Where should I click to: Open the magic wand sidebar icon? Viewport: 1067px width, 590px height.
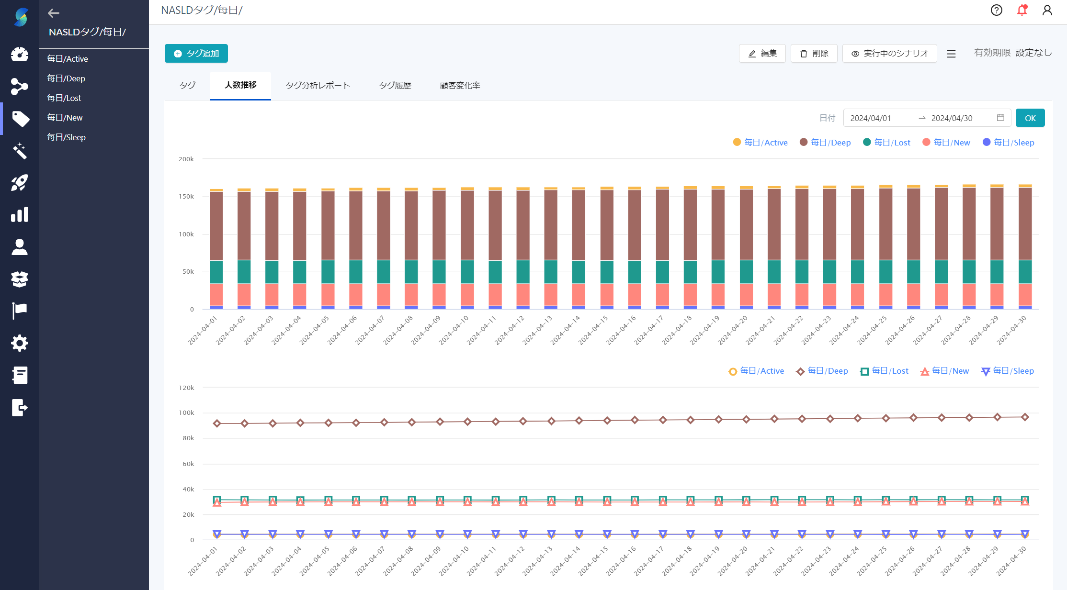coord(20,151)
